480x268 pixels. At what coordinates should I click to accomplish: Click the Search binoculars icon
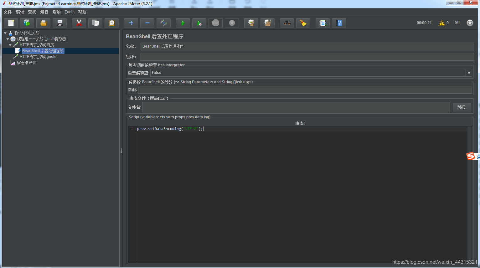(x=287, y=23)
